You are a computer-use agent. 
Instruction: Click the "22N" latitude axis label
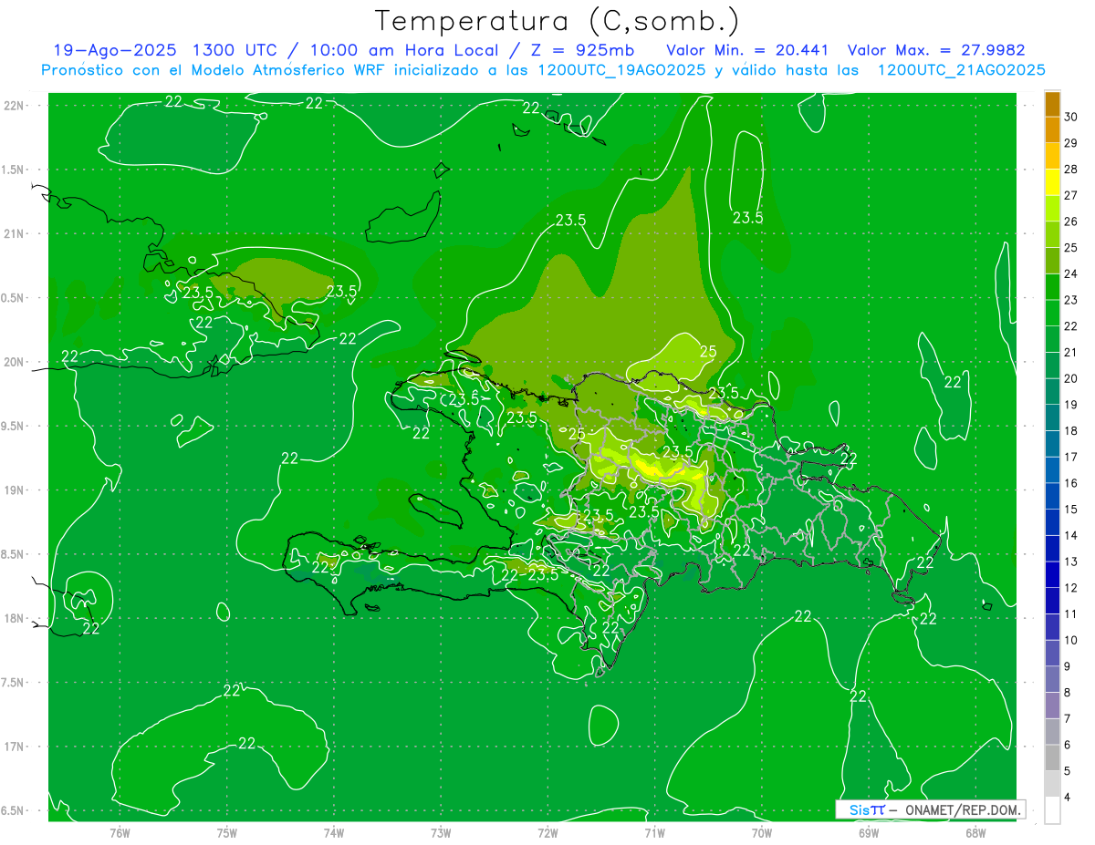point(16,105)
